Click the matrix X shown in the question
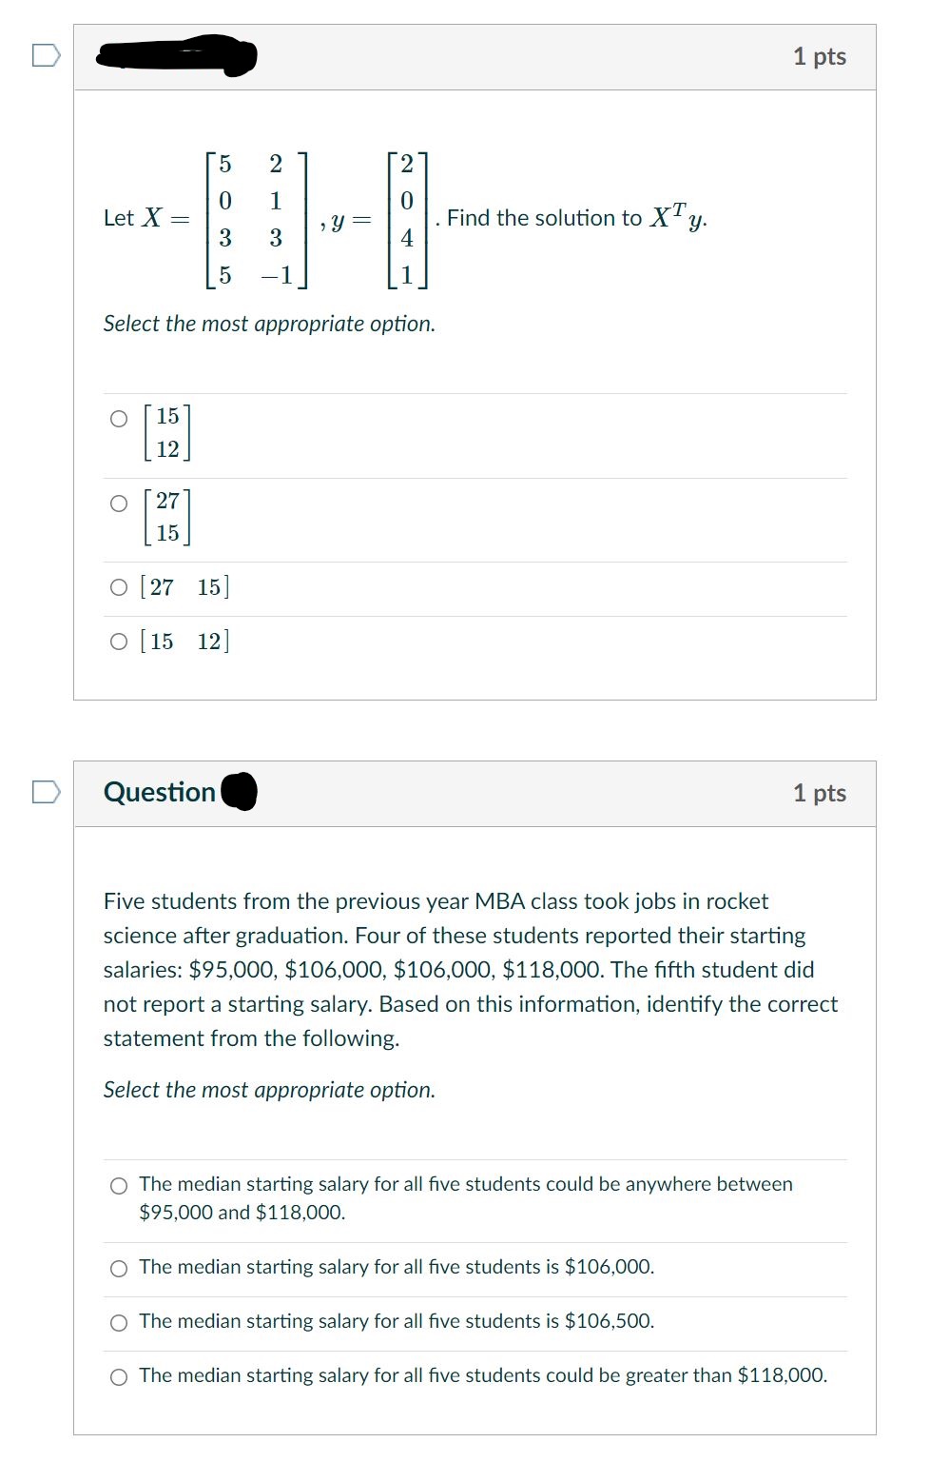930x1462 pixels. click(x=252, y=219)
